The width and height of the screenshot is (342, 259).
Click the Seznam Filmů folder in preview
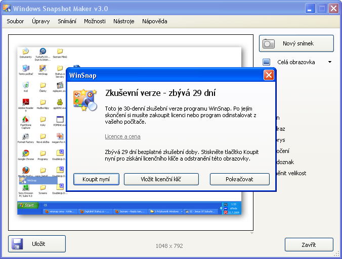[60, 53]
